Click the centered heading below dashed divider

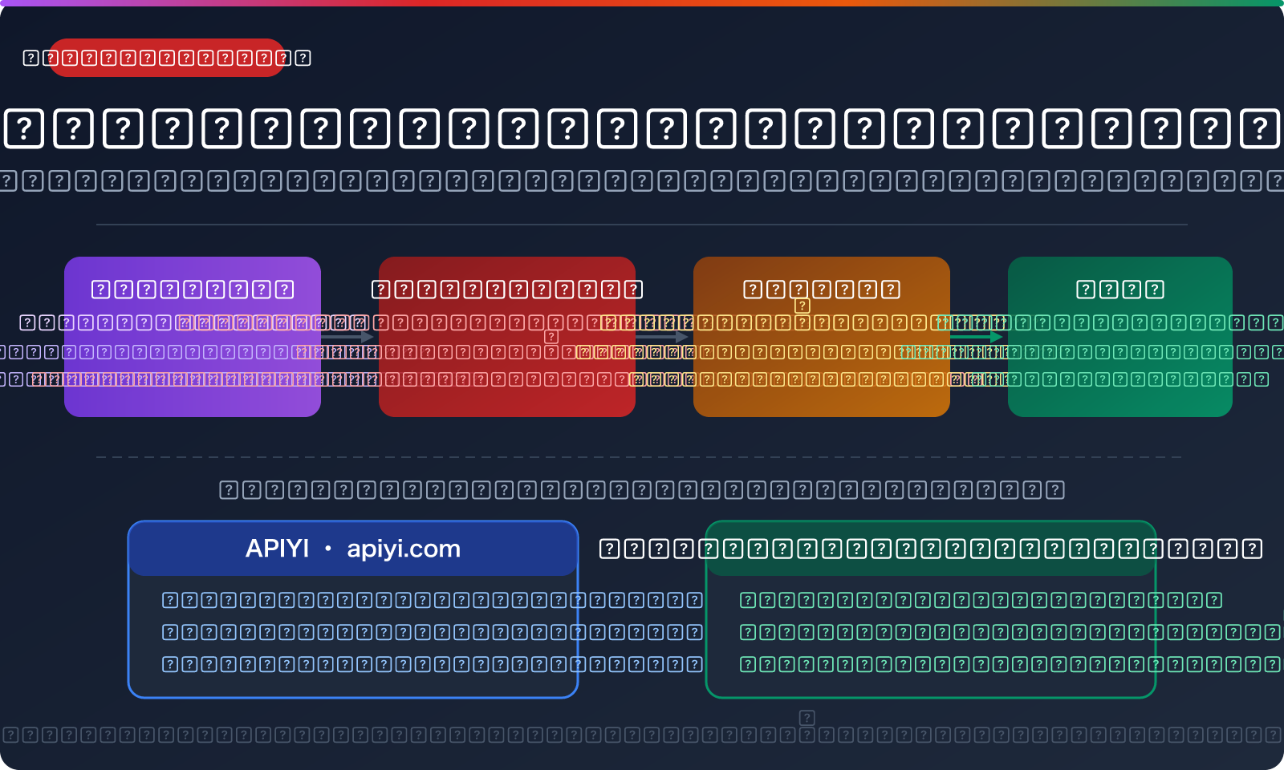click(x=642, y=489)
